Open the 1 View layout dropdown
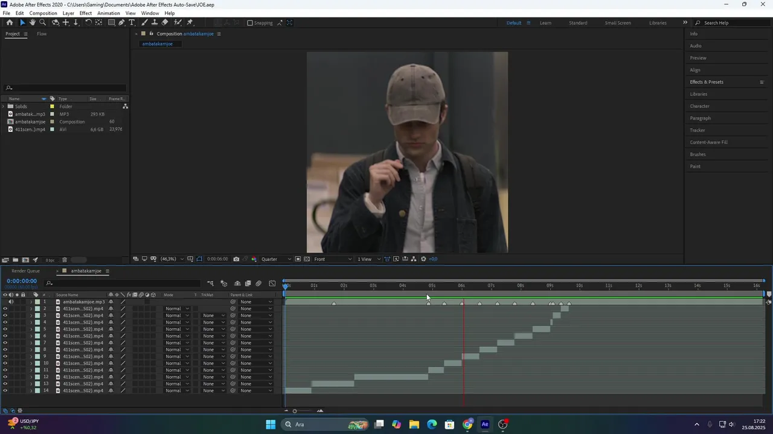The height and width of the screenshot is (434, 773). 369,259
